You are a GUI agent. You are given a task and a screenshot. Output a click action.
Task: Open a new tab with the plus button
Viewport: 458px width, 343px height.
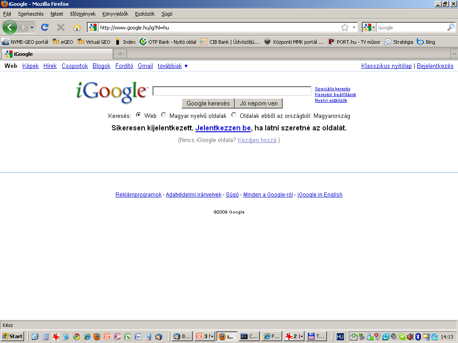pos(120,54)
